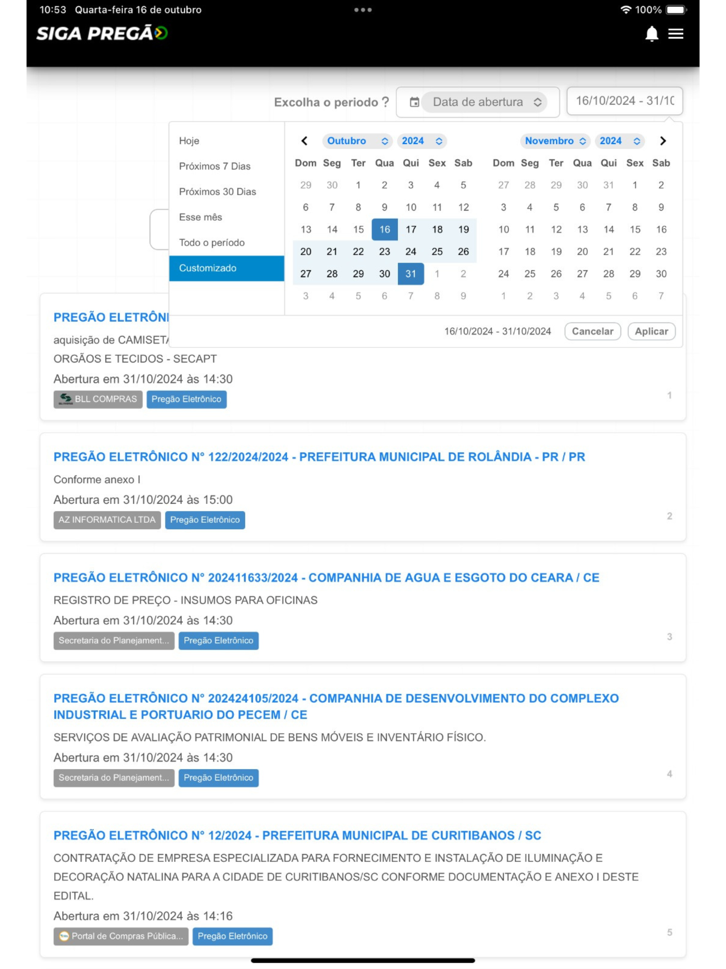Open the hamburger menu

point(676,34)
